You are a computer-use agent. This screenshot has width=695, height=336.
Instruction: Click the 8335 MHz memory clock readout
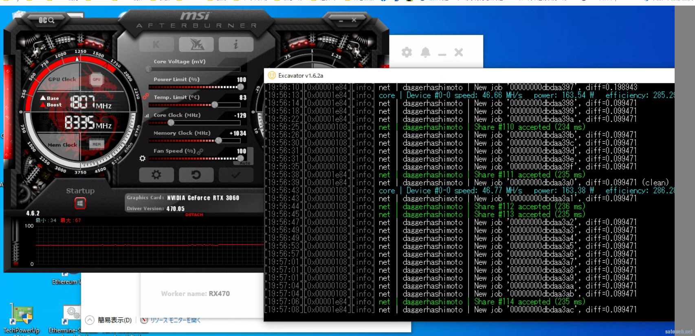click(x=88, y=122)
